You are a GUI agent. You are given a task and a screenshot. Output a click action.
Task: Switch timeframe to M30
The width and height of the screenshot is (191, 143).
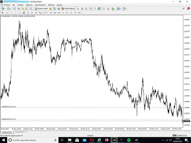pyautogui.click(x=59, y=13)
